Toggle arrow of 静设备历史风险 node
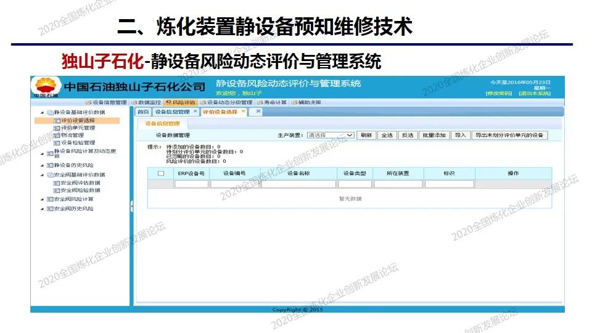The image size is (592, 333). click(x=43, y=165)
